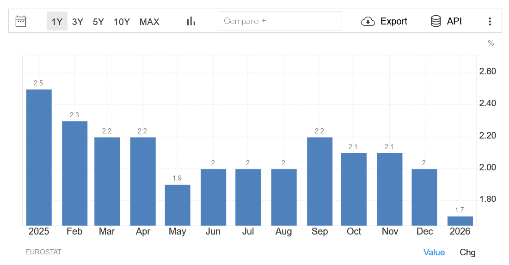Click the Compare + input field
Screen dimensions: 509x265
(280, 21)
